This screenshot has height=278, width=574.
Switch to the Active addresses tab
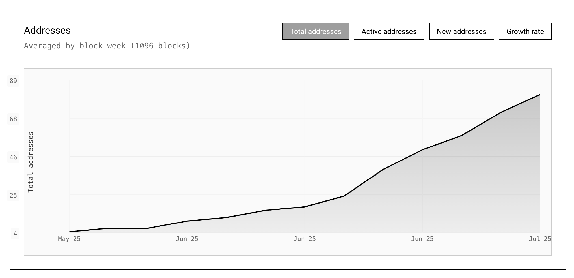coord(389,31)
